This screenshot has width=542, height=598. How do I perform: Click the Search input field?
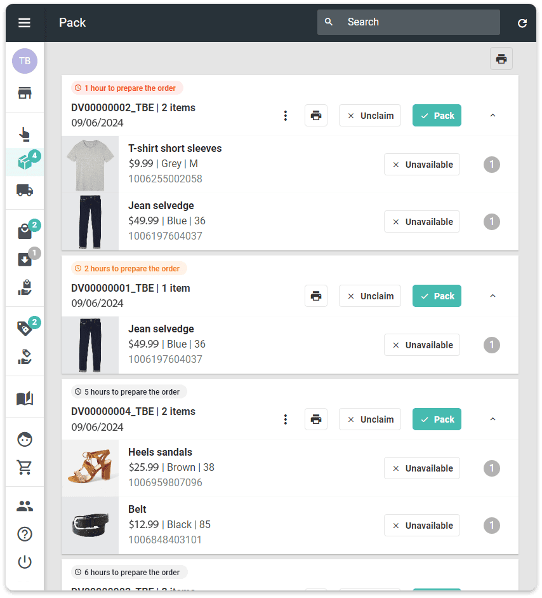click(x=419, y=22)
